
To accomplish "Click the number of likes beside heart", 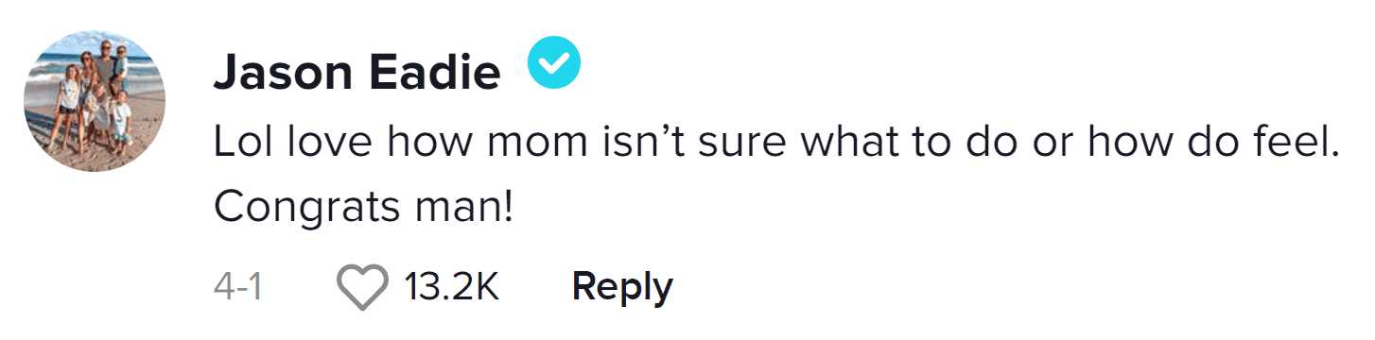I will coord(451,287).
